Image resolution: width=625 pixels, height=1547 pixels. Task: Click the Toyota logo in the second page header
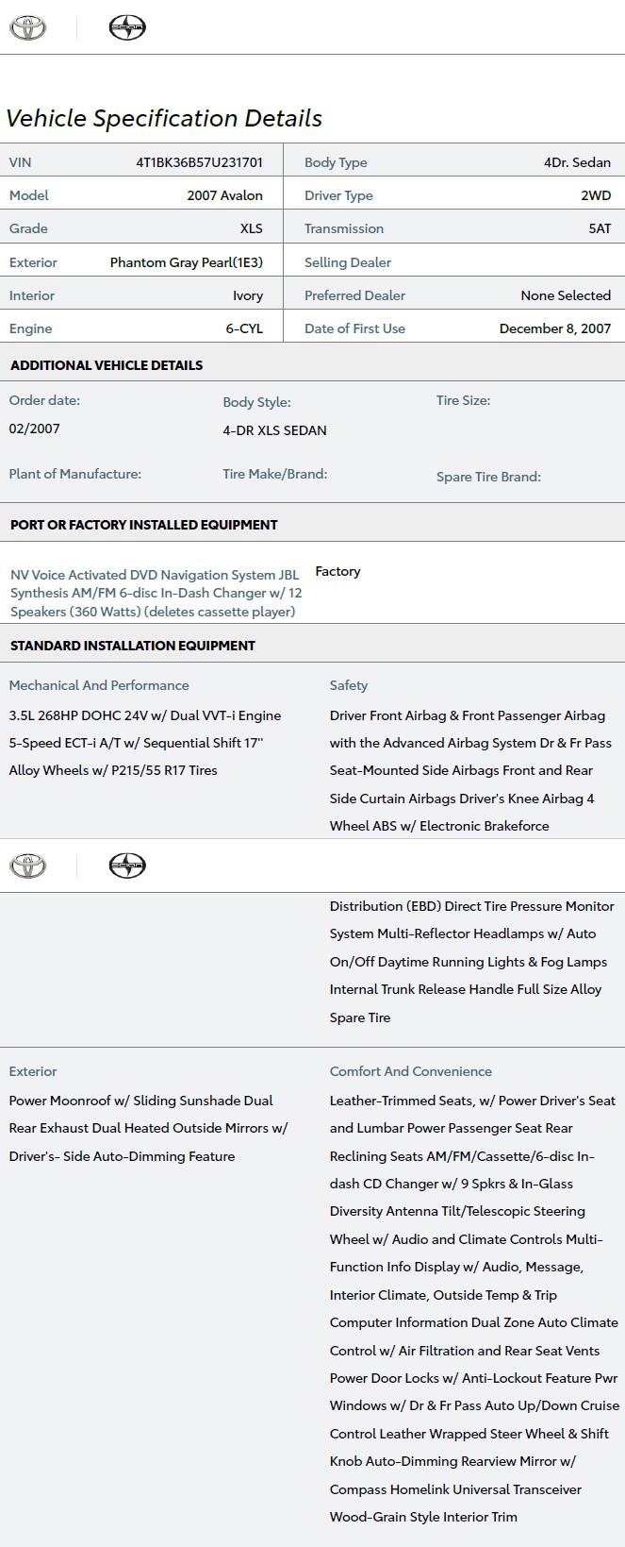pos(28,866)
